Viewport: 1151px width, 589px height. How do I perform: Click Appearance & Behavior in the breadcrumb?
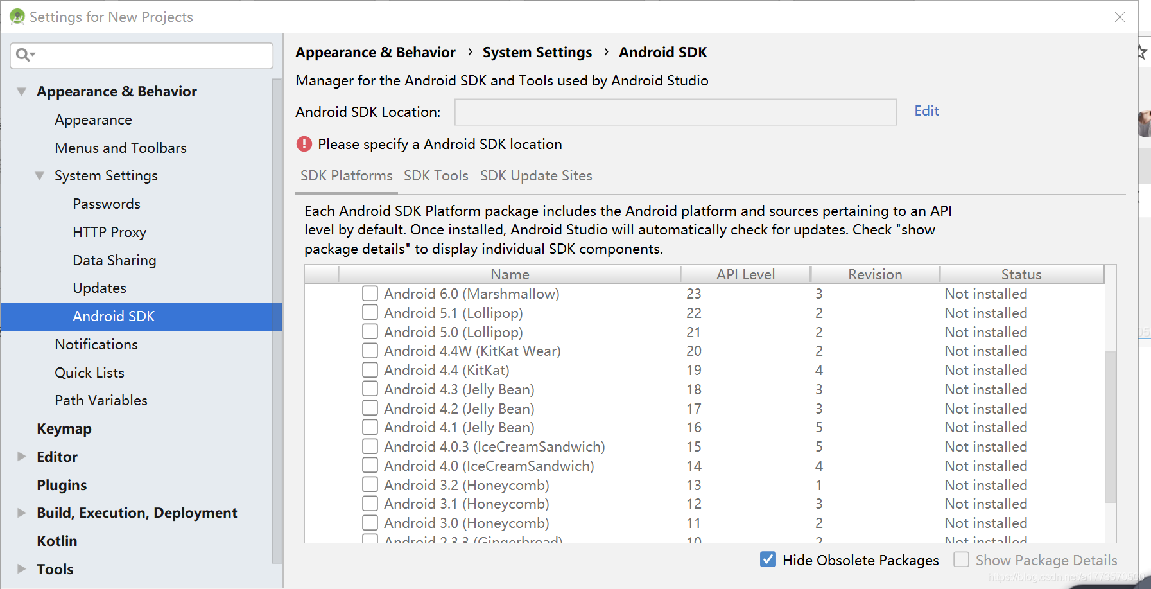pyautogui.click(x=376, y=53)
